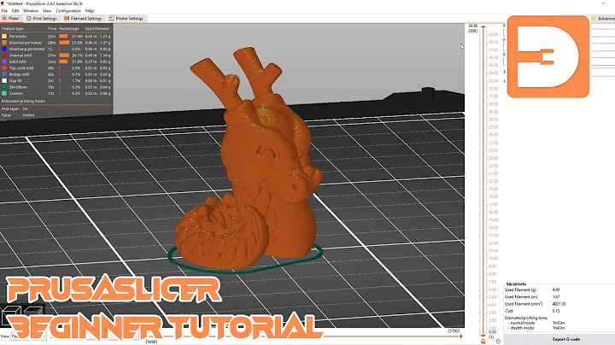
Task: Click the blue Overhang perimeter swatch
Action: pyautogui.click(x=4, y=49)
